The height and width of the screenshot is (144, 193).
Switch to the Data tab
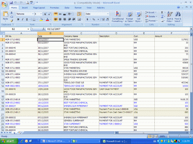pos(67,8)
